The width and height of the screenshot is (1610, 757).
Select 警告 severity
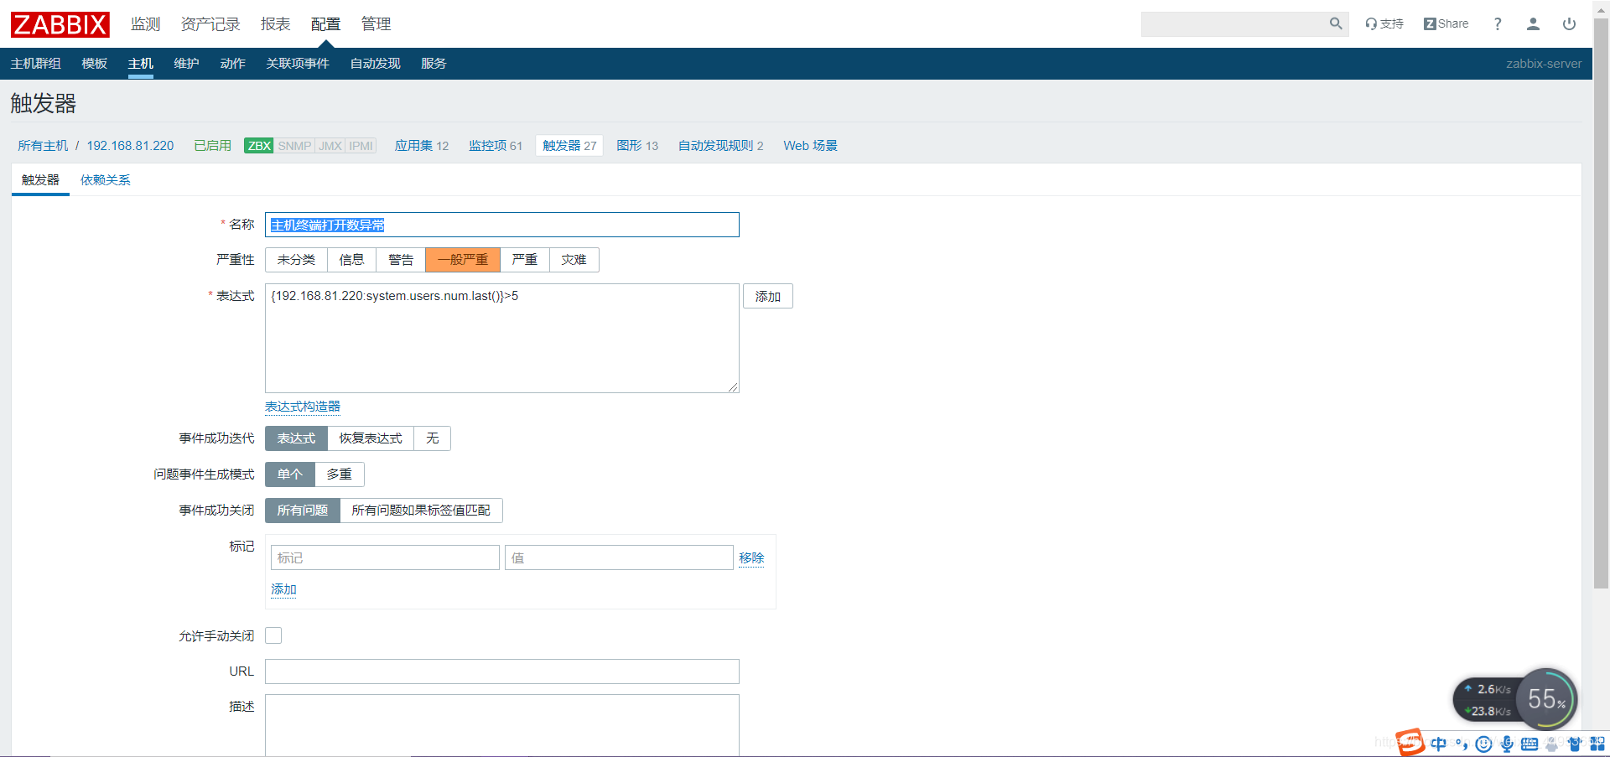pyautogui.click(x=401, y=260)
